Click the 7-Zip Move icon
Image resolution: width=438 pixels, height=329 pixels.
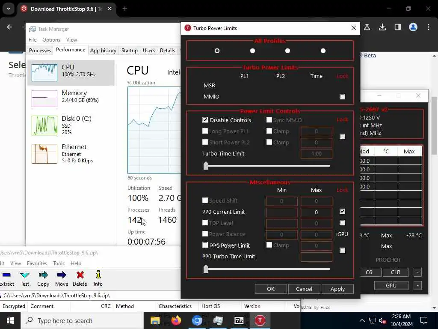(x=62, y=275)
